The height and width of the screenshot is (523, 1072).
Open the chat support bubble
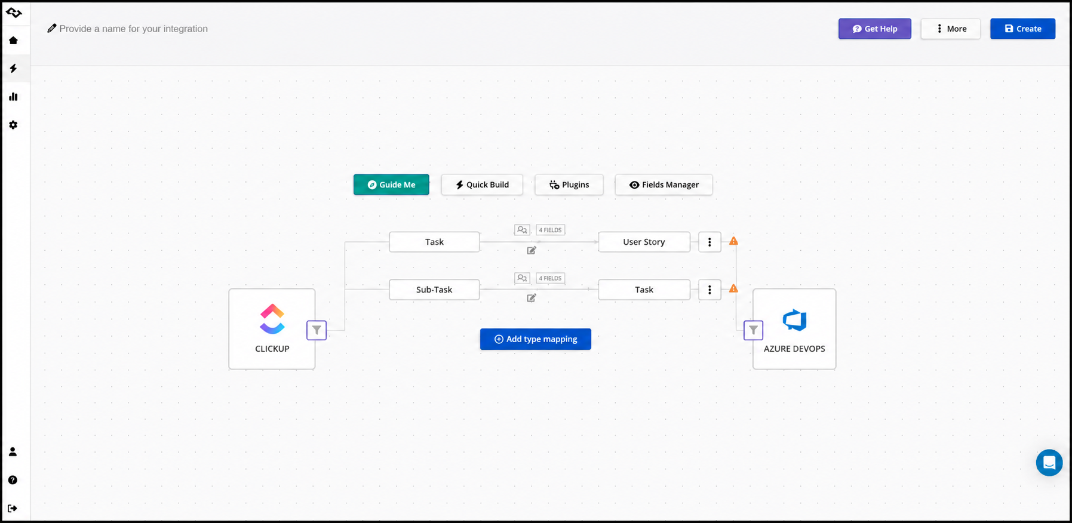coord(1049,463)
